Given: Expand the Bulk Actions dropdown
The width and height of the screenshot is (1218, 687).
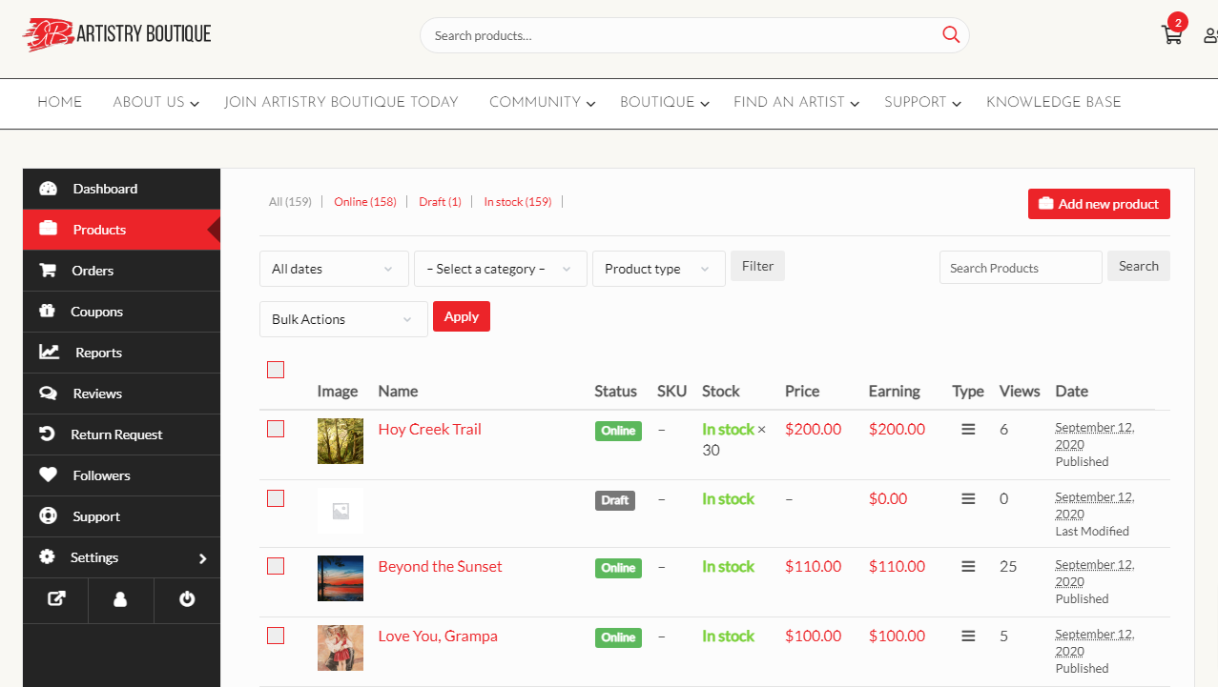Looking at the screenshot, I should (343, 319).
